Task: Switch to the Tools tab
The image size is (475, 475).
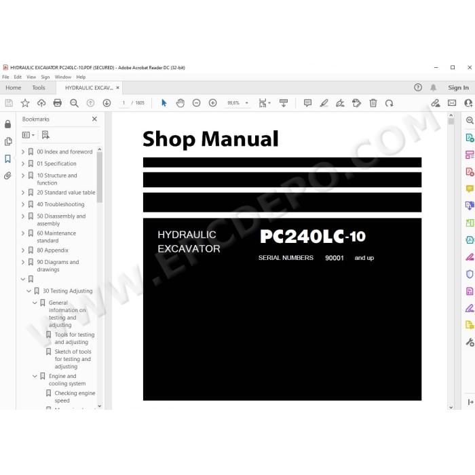Action: (39, 88)
